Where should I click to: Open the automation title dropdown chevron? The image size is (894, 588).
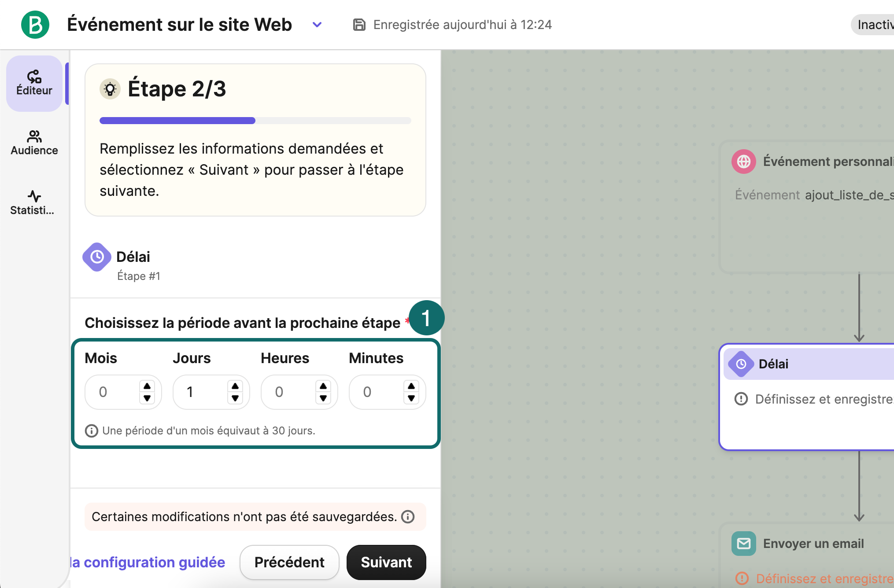(x=317, y=25)
